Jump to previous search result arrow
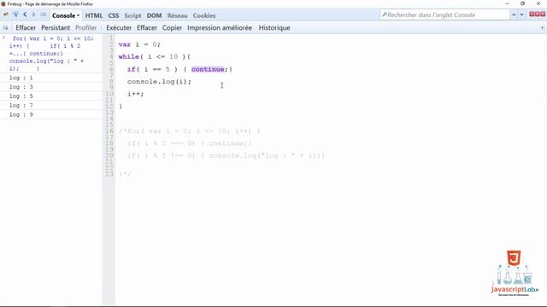Screen dimensions: 547x307 514,14
